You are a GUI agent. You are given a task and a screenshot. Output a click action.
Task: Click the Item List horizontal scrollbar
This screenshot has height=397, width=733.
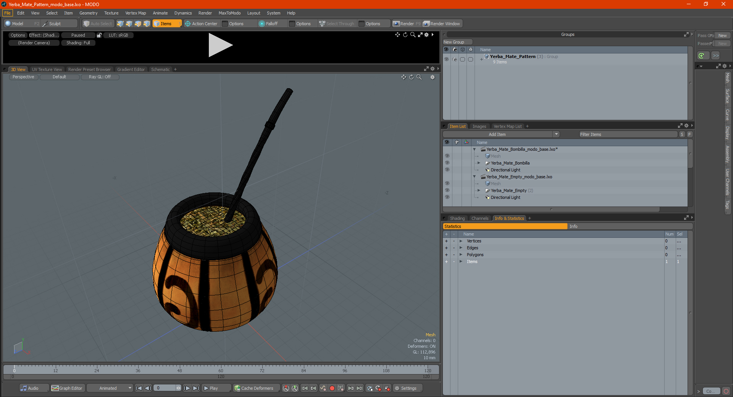click(551, 209)
